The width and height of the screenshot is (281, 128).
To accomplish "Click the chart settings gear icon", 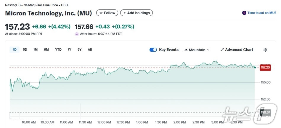I will 265,50.
